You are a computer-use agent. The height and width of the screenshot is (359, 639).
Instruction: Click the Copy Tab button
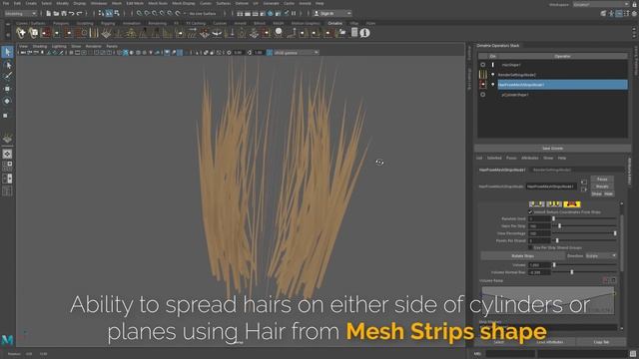[601, 342]
